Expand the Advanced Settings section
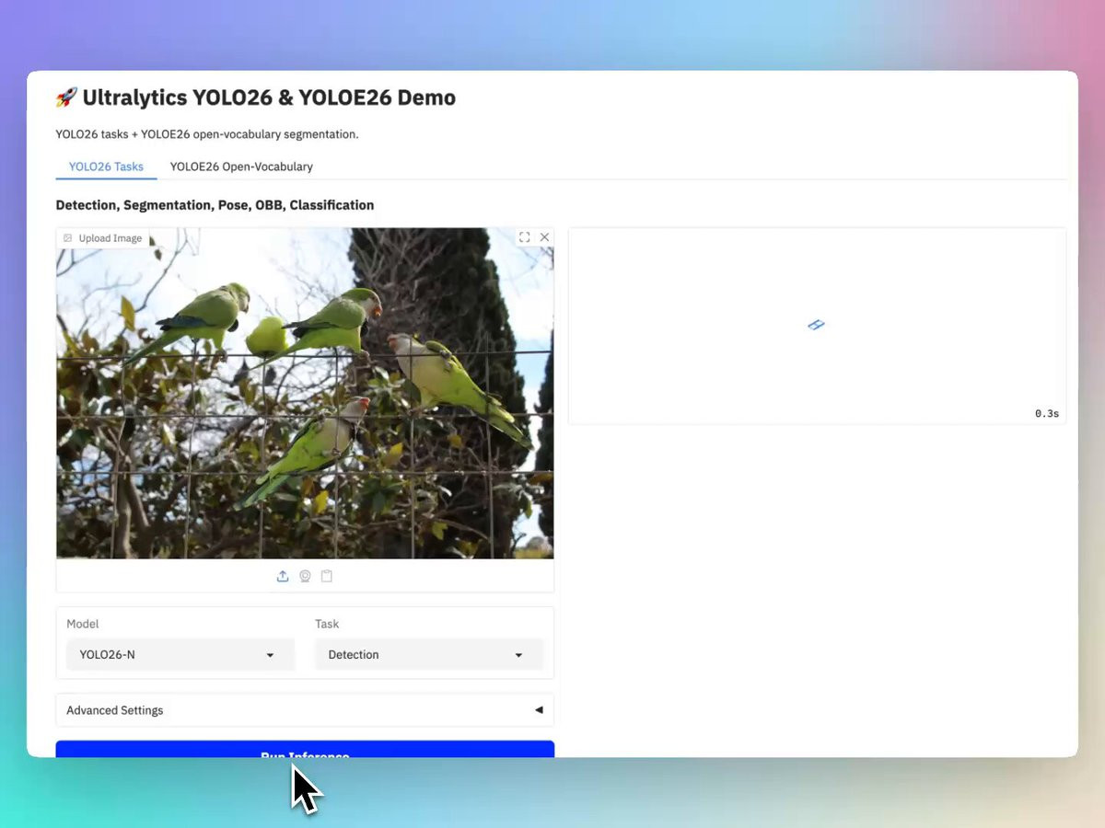The height and width of the screenshot is (828, 1105). 305,710
